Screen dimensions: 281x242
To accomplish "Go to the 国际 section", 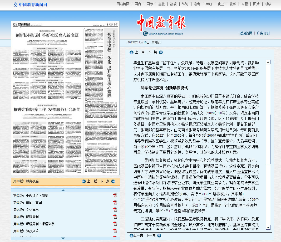I will [150, 4].
